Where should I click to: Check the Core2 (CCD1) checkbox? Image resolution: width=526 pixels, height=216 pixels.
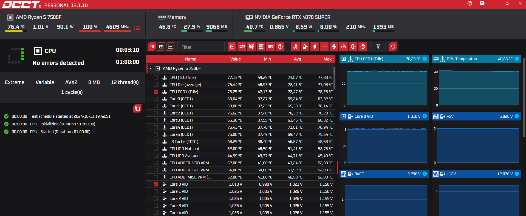(156, 113)
